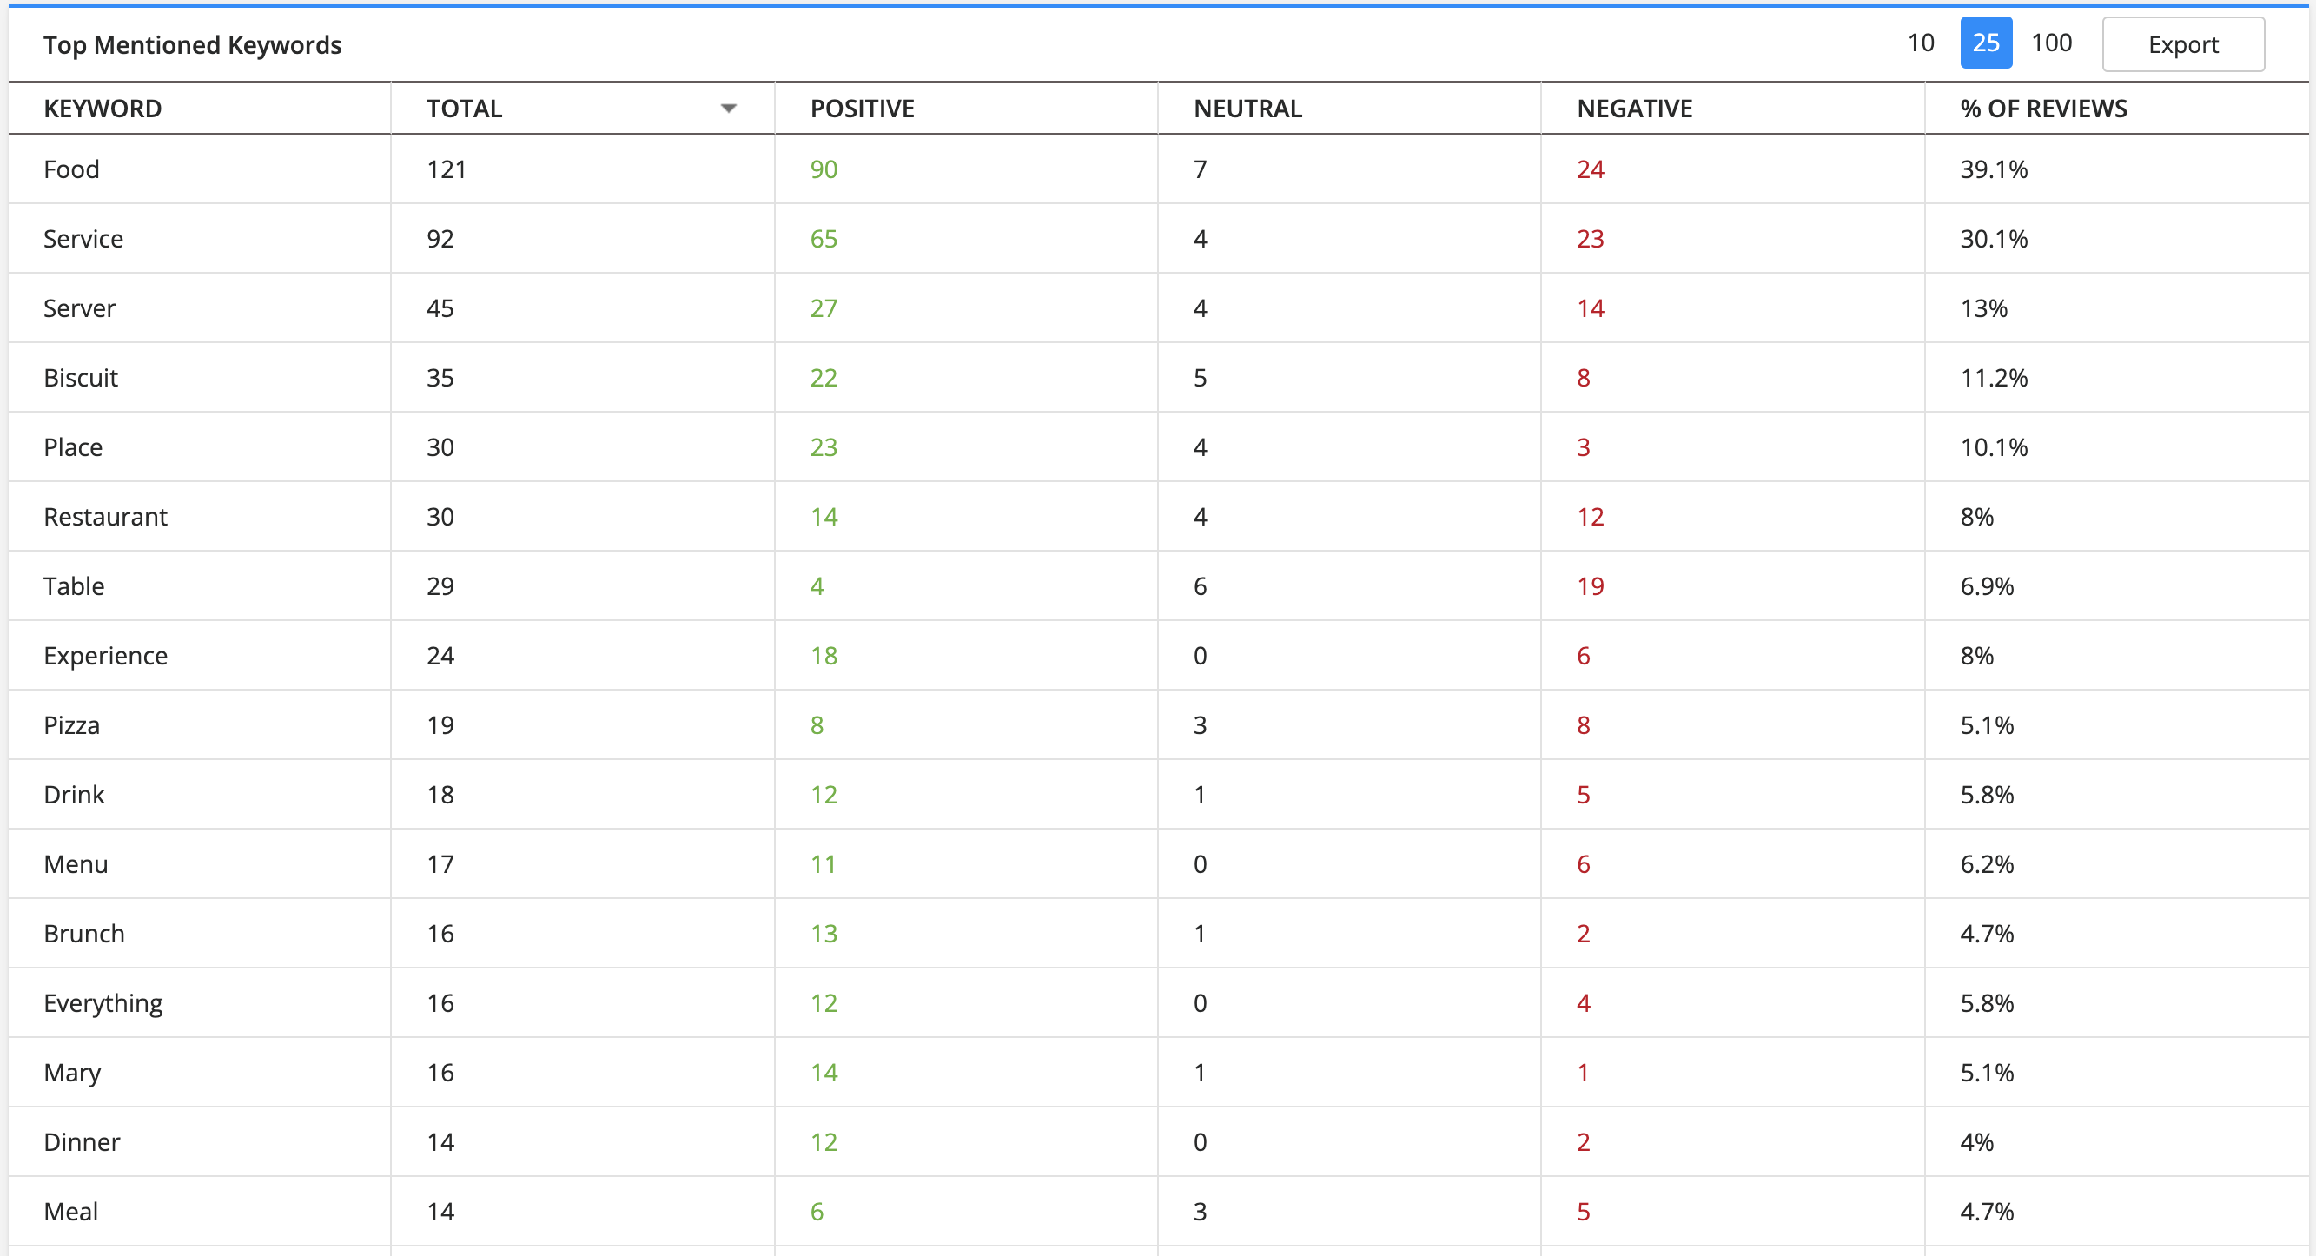Click Biscuit's 11.2% of reviews value

(1993, 378)
